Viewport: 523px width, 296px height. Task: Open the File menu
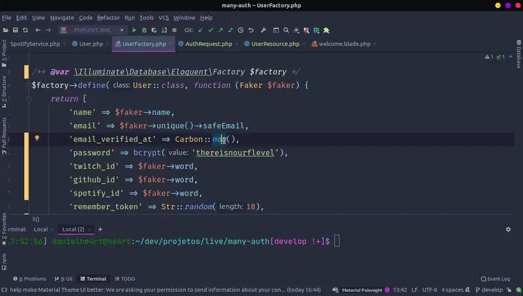(7, 18)
